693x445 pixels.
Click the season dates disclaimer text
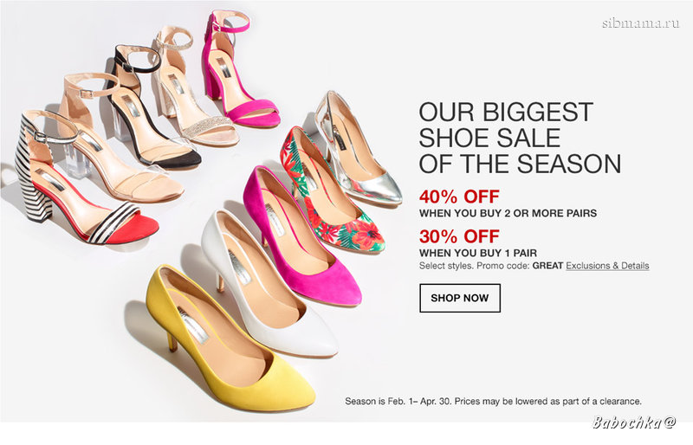point(493,402)
